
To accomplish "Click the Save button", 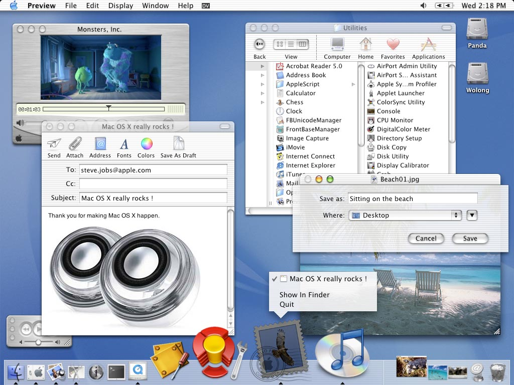I will click(470, 238).
